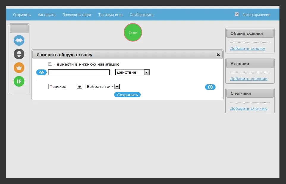Toggle the Автосохранение checkbox
This screenshot has height=184, width=286.
[x=237, y=14]
